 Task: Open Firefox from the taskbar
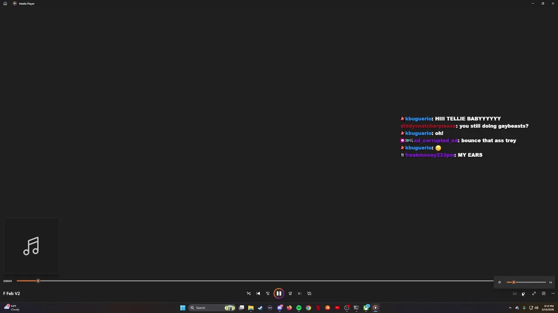(x=289, y=308)
